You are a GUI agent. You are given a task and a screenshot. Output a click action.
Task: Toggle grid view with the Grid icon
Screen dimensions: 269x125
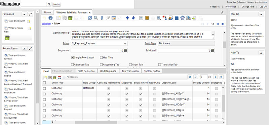(114, 18)
